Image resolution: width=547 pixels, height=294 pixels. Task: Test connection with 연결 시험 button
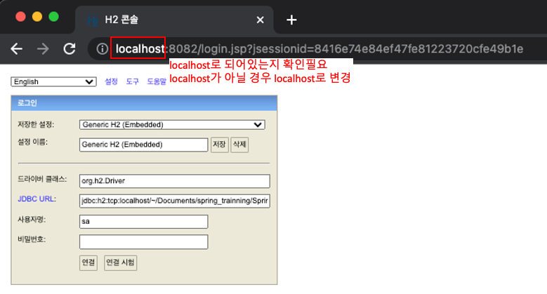pos(120,262)
